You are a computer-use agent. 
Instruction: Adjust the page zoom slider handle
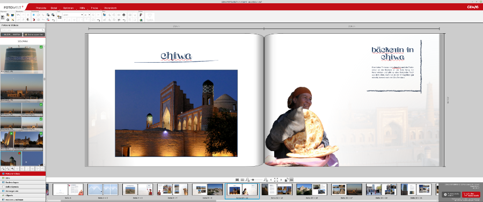[253, 179]
